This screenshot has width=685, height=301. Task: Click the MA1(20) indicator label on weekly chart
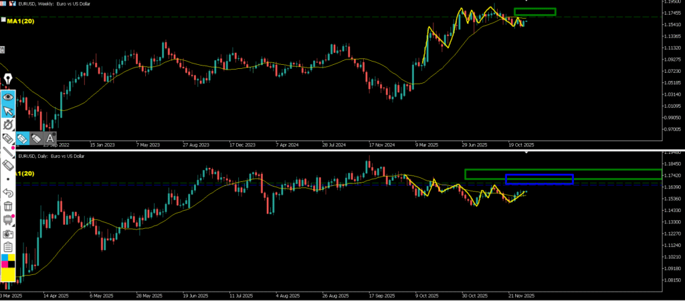(21, 21)
